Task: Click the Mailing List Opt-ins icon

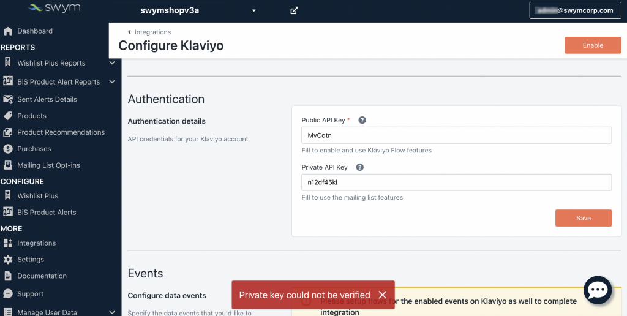Action: pyautogui.click(x=7, y=165)
